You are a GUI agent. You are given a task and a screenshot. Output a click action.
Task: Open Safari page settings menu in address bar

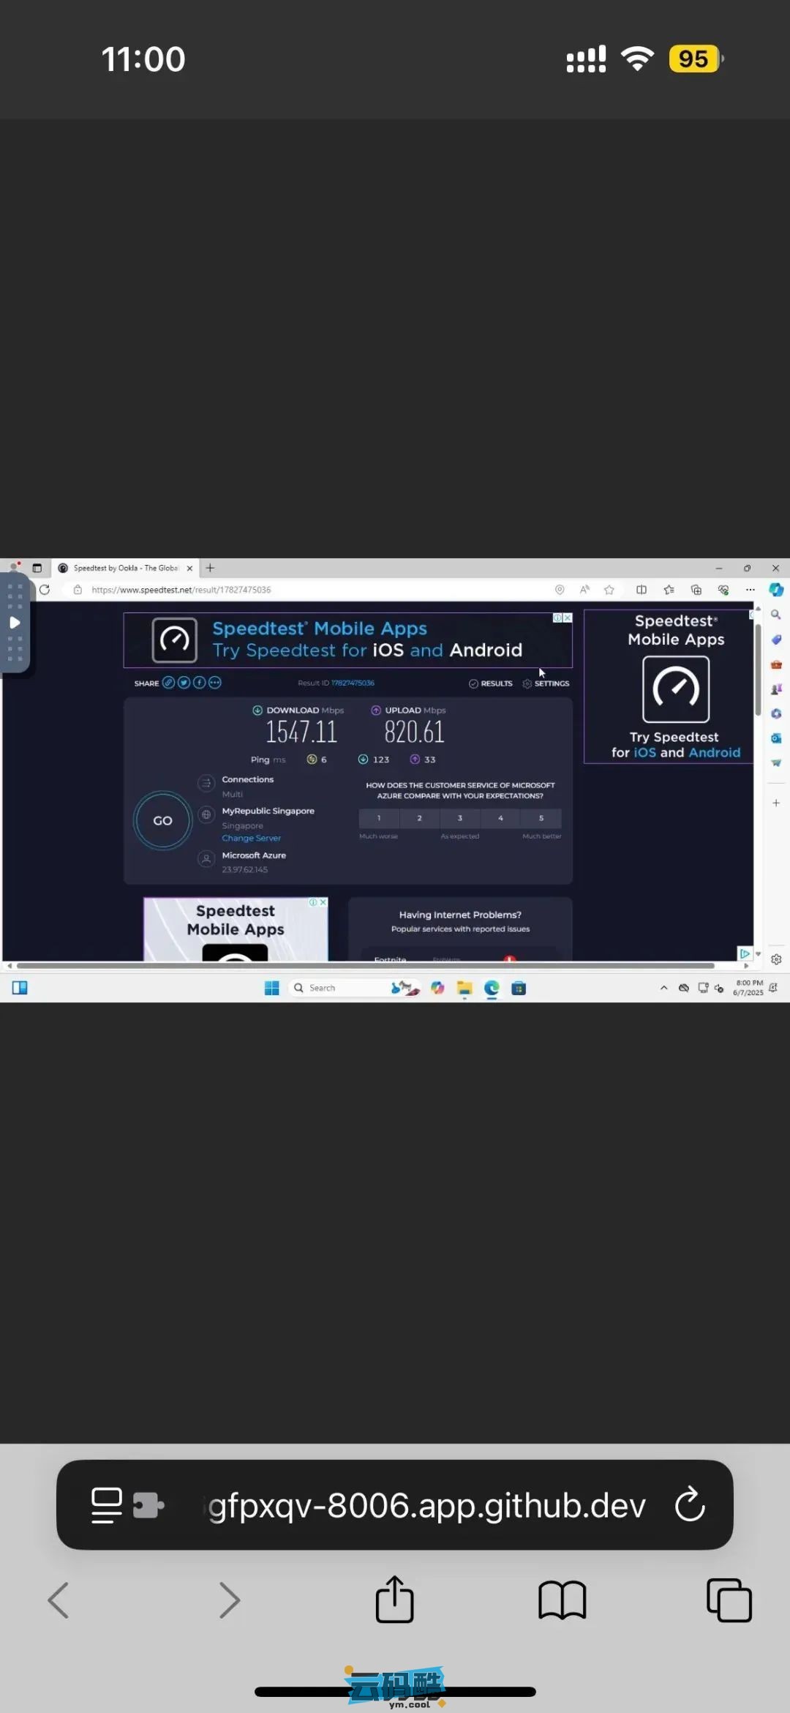click(x=107, y=1505)
